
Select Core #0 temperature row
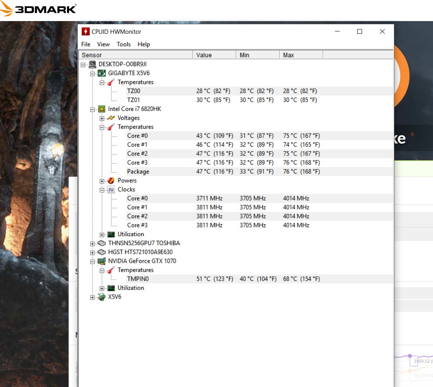pos(260,136)
